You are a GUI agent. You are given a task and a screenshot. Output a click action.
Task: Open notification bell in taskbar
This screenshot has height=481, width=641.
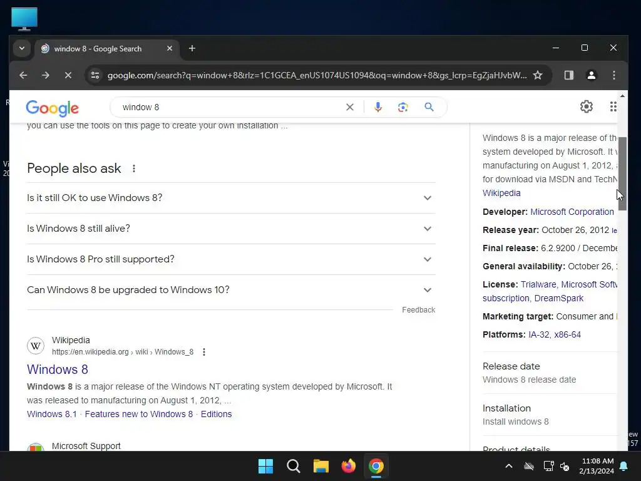point(624,466)
